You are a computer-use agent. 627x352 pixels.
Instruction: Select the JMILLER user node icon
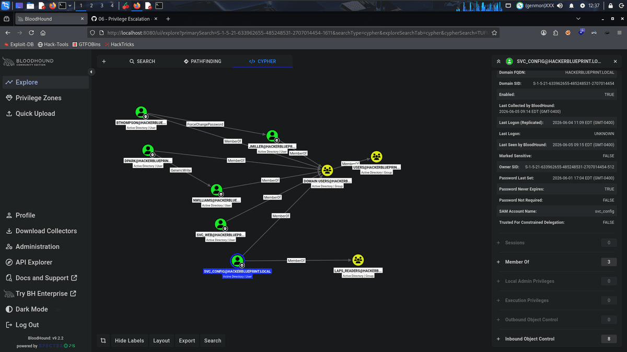click(x=272, y=136)
